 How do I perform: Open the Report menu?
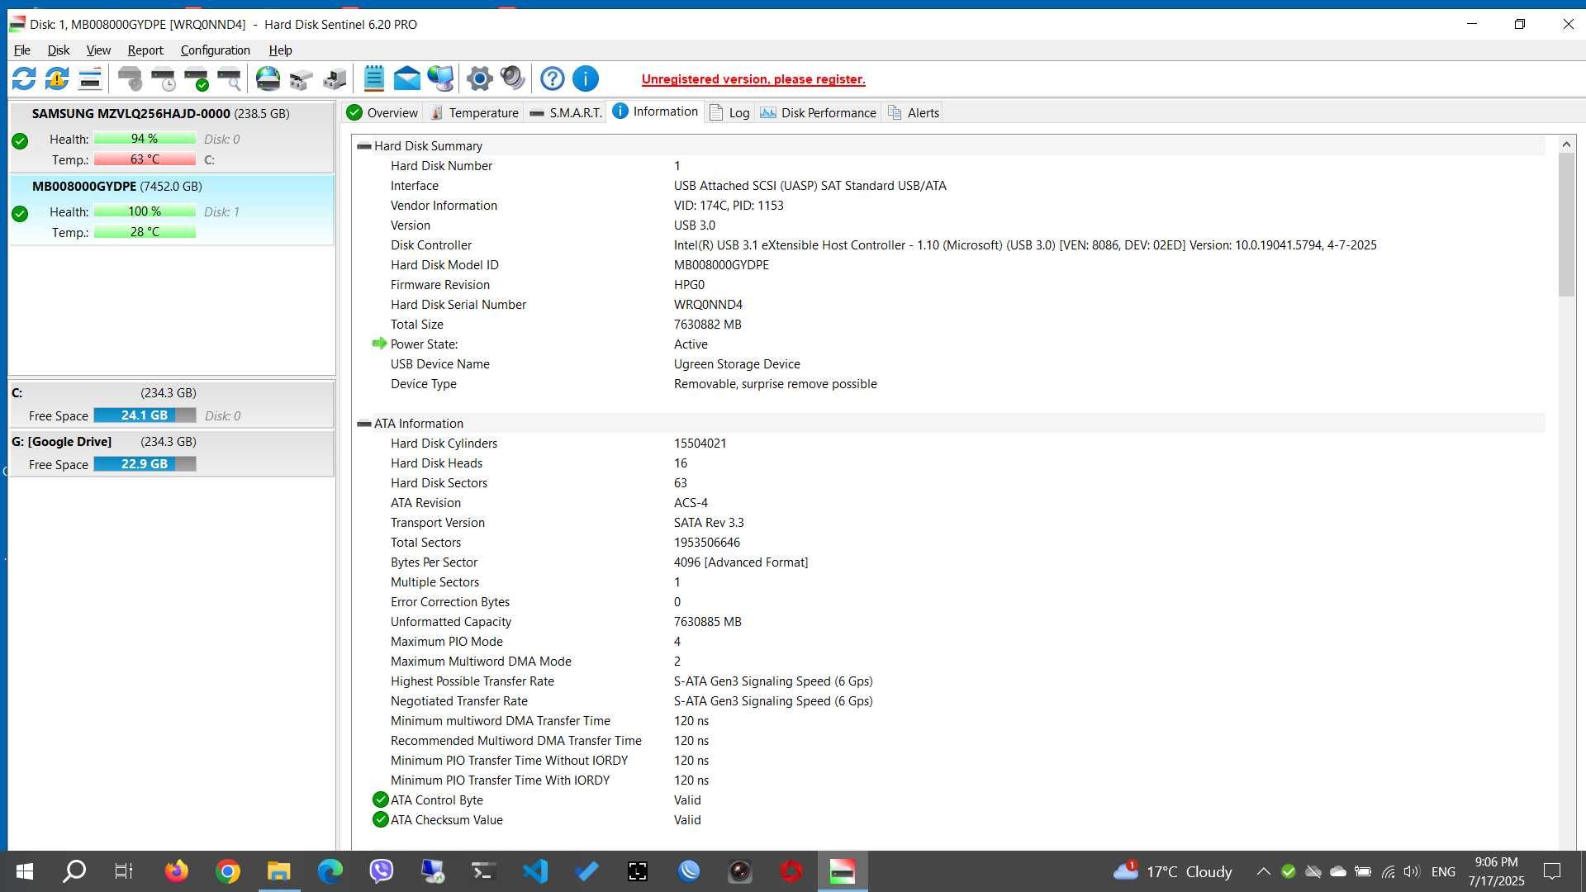(145, 50)
